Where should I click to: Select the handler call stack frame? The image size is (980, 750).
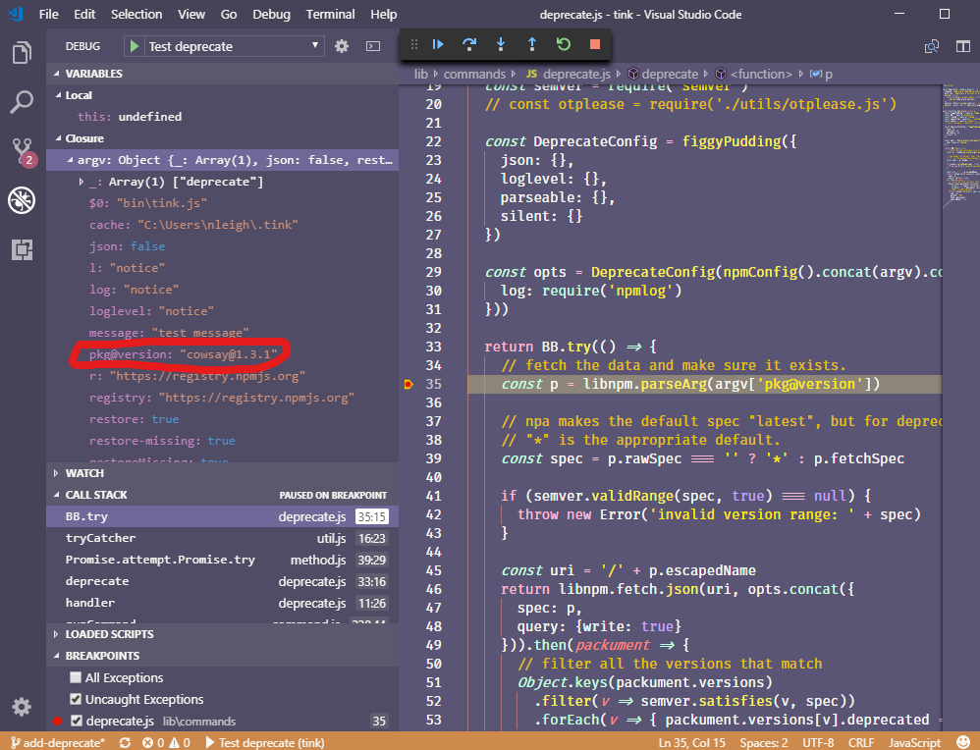tap(223, 603)
